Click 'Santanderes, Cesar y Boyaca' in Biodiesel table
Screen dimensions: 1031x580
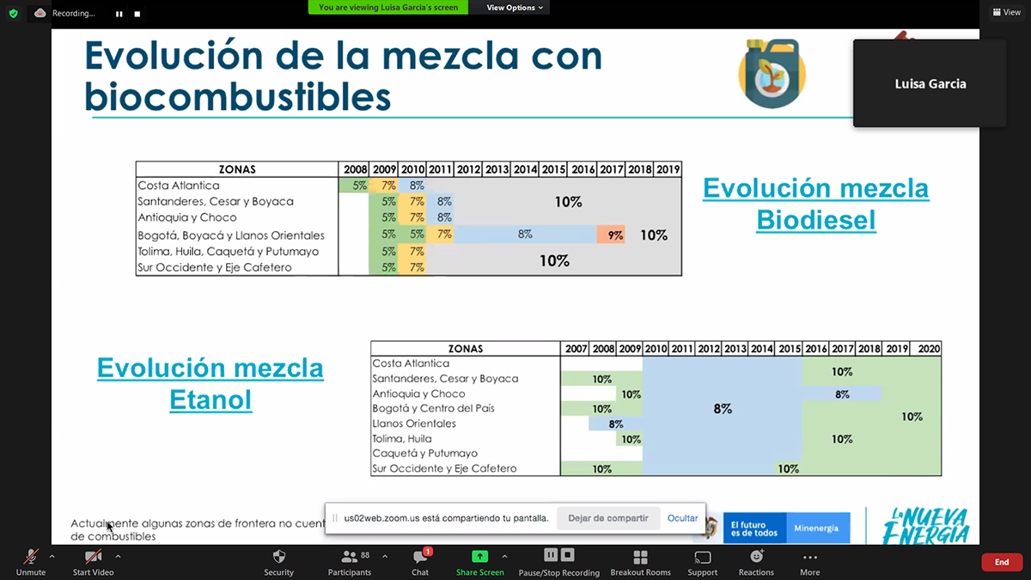(x=216, y=202)
